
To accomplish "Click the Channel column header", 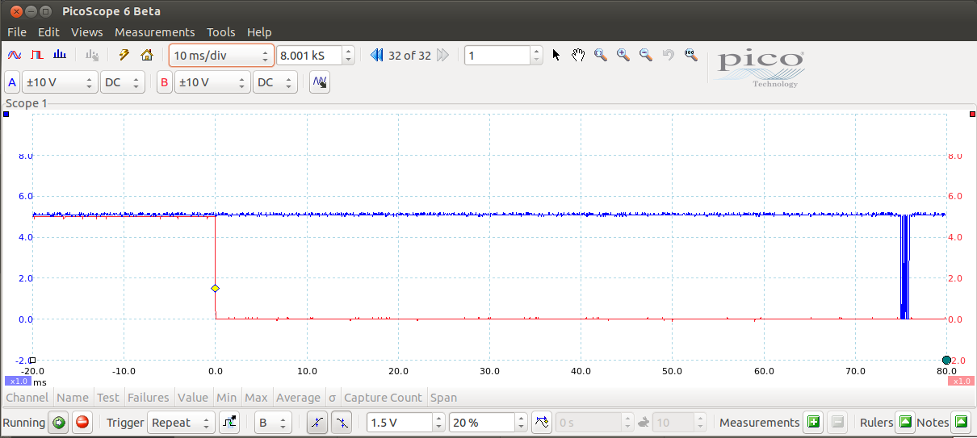I will pos(27,398).
